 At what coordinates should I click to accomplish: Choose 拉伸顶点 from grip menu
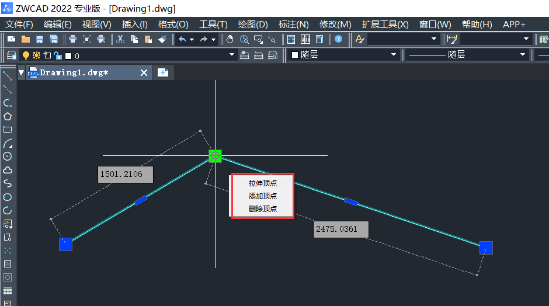click(x=263, y=183)
